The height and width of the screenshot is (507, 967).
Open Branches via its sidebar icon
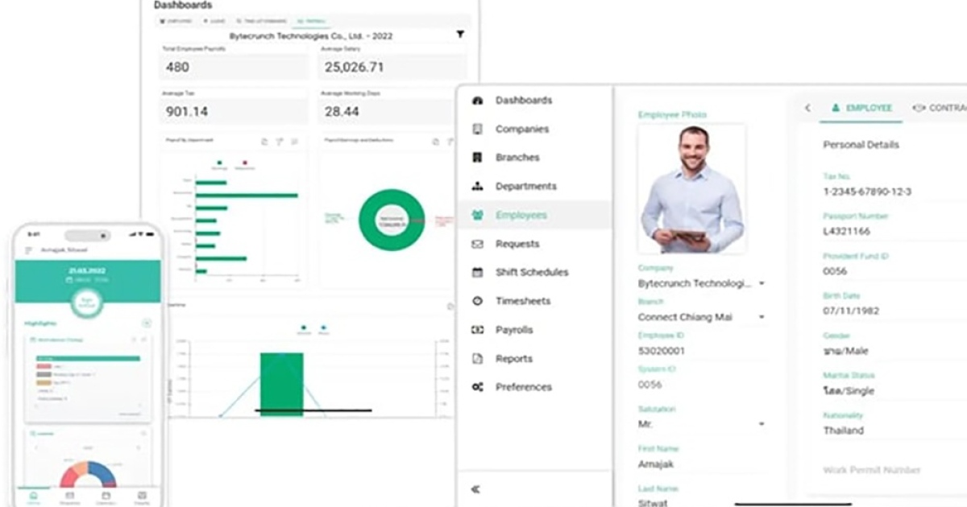[x=477, y=158]
